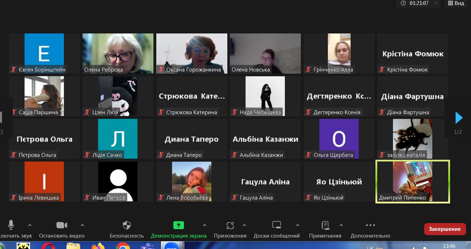Open the Примечания notes icon
Image resolution: width=471 pixels, height=249 pixels.
click(x=325, y=225)
